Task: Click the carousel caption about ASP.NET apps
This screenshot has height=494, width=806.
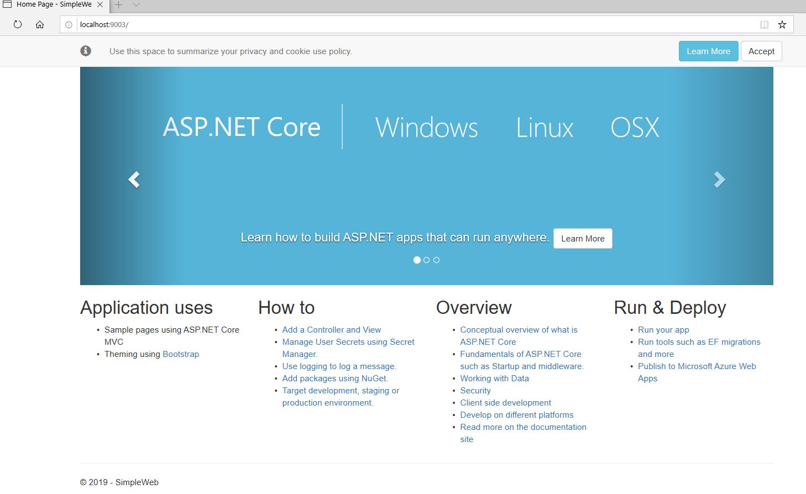Action: (x=395, y=238)
